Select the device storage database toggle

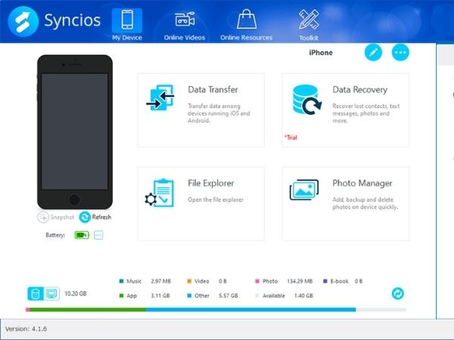pos(35,293)
